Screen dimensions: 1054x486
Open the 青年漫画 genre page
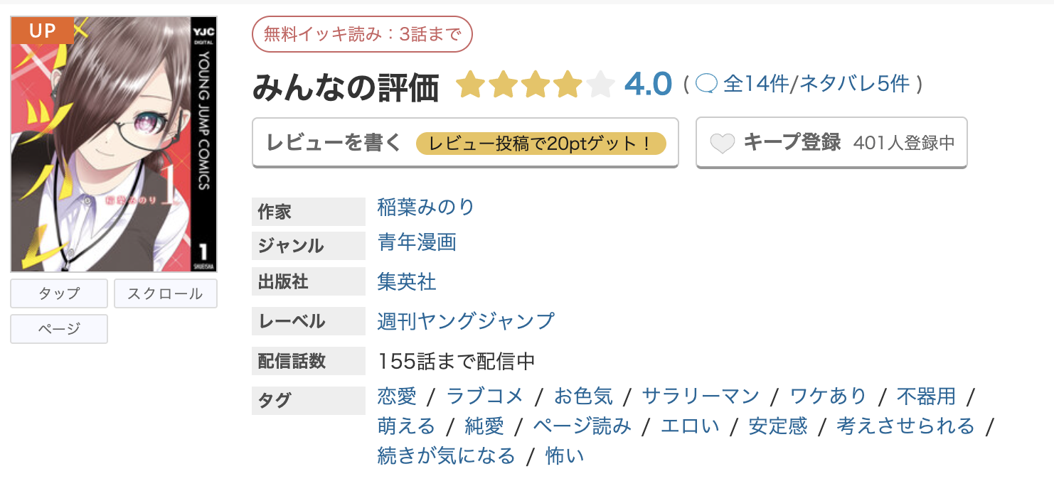[x=417, y=244]
